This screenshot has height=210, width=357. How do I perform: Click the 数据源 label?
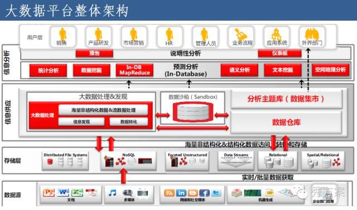pyautogui.click(x=12, y=195)
